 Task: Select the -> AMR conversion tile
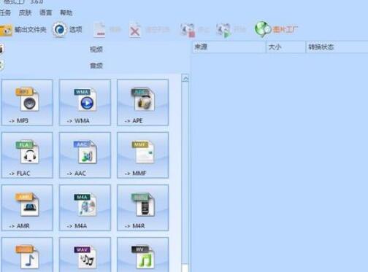[x=27, y=208]
